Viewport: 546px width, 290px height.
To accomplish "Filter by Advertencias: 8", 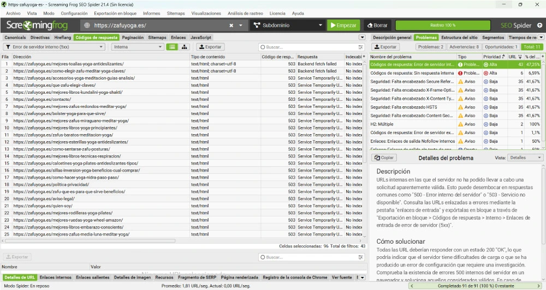I will tap(464, 47).
